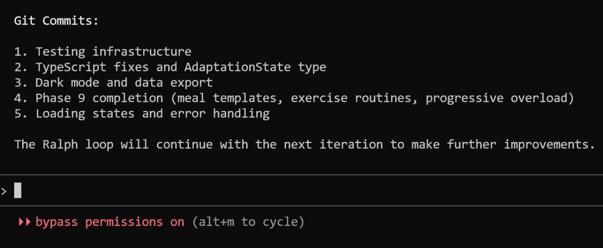603x248 pixels.
Task: Click the "(alt+m to cycle)" hint text
Action: pyautogui.click(x=248, y=222)
